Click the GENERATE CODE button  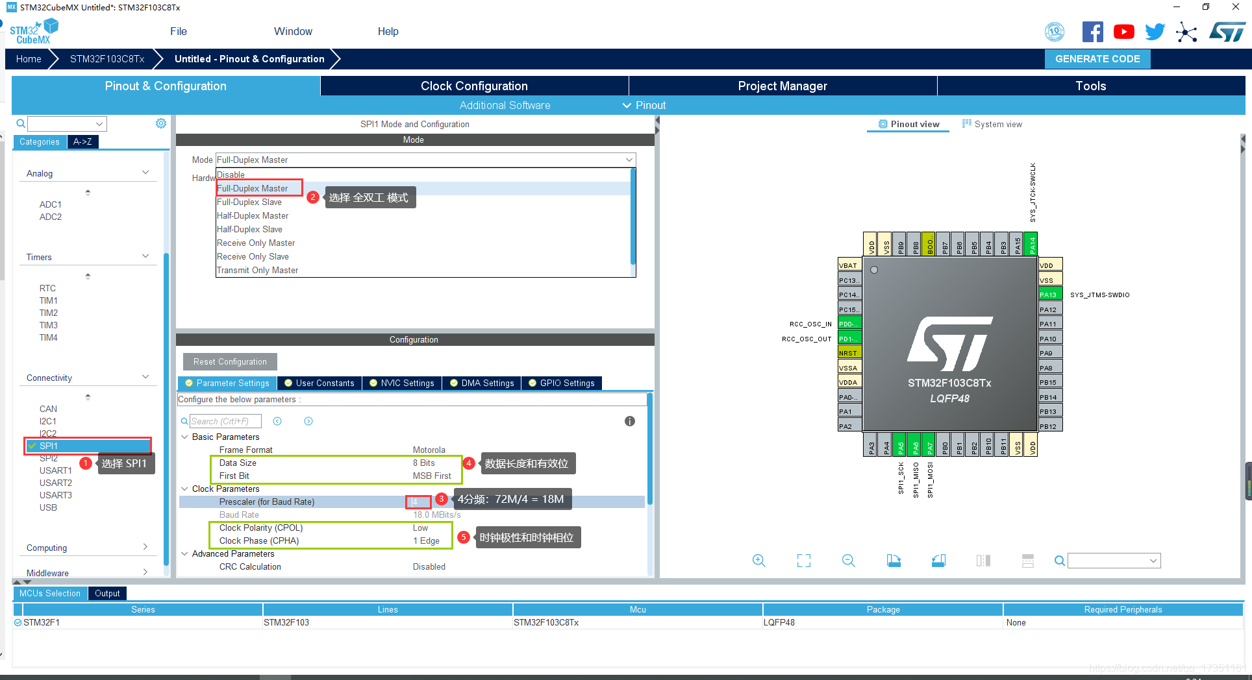point(1097,58)
